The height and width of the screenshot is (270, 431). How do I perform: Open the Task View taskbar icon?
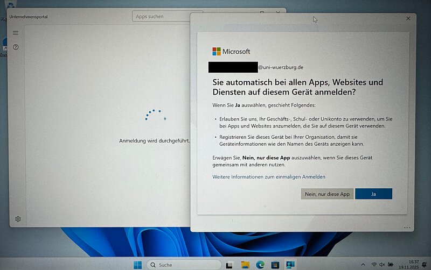[x=230, y=265]
